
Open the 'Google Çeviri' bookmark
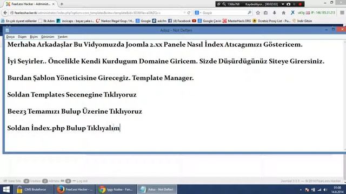[209, 21]
